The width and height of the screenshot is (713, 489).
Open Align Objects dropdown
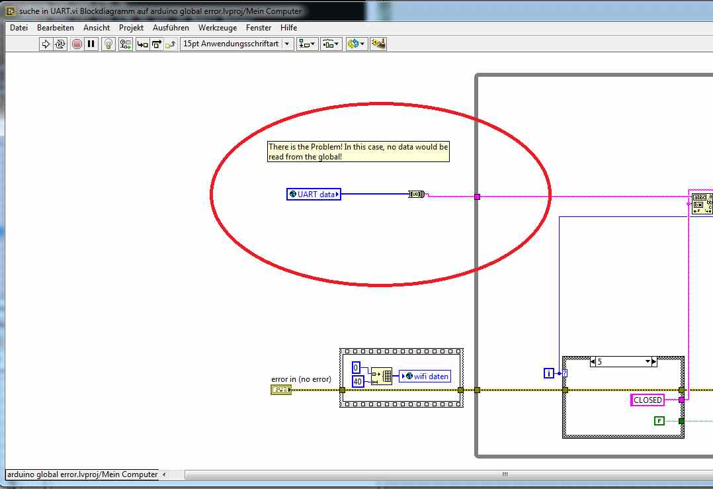307,44
